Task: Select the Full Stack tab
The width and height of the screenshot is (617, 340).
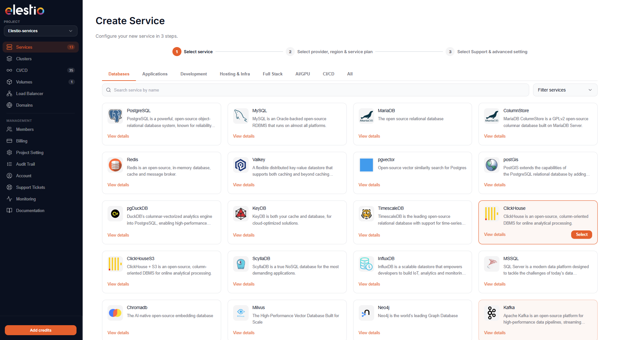Action: pos(273,74)
